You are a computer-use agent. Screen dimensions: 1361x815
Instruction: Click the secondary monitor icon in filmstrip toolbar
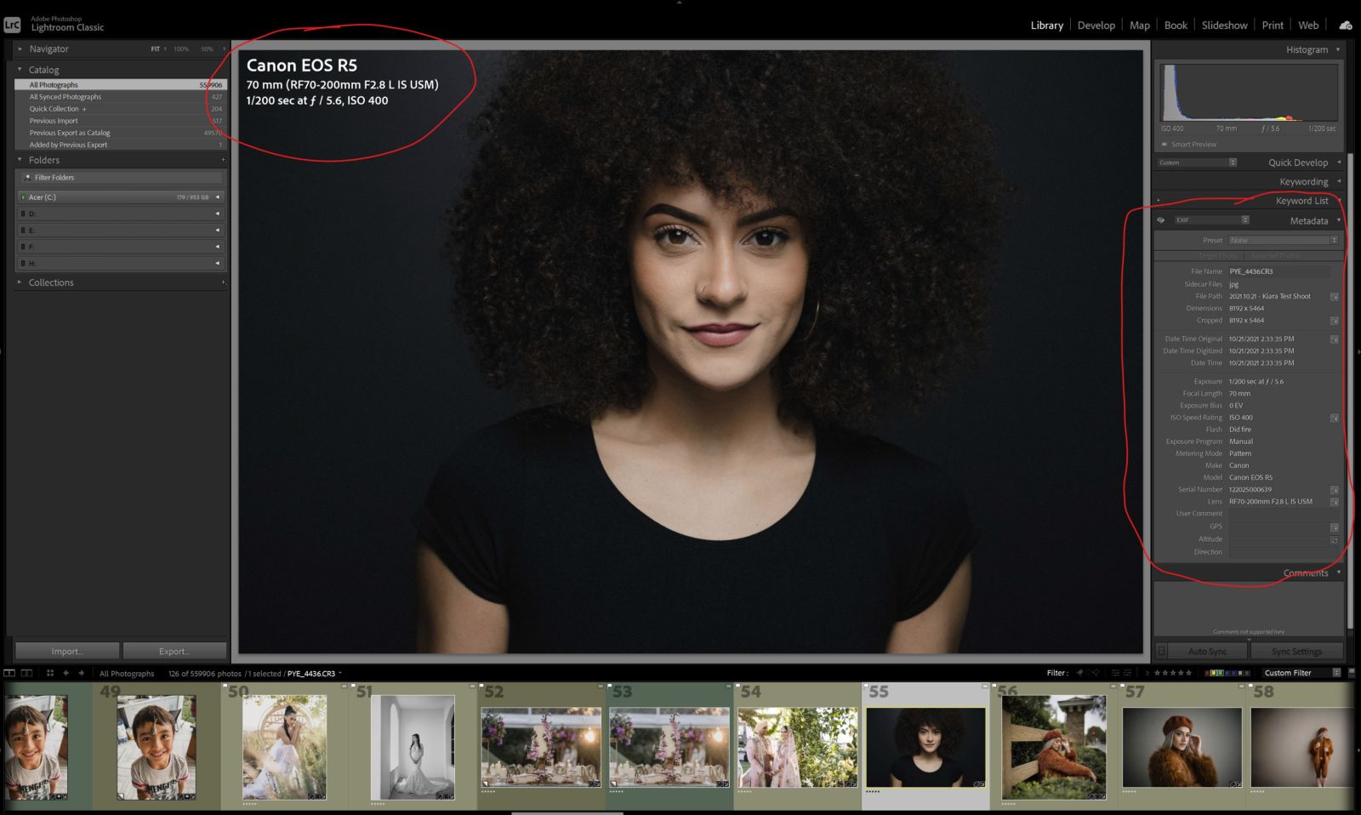click(28, 673)
